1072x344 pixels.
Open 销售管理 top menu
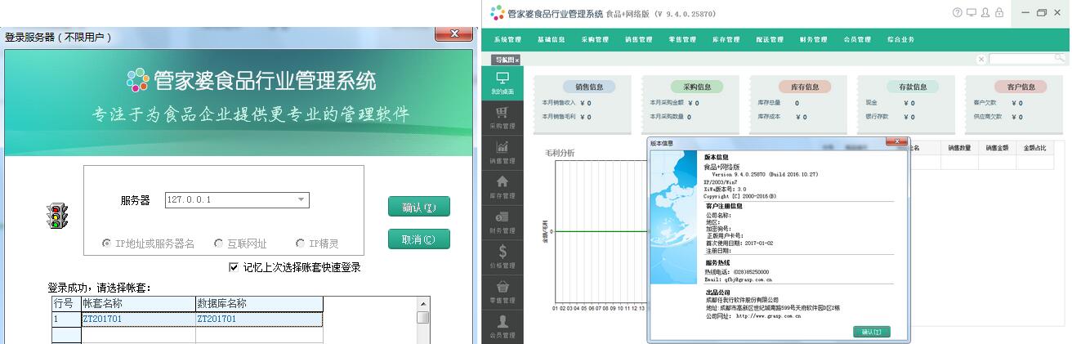pyautogui.click(x=638, y=39)
